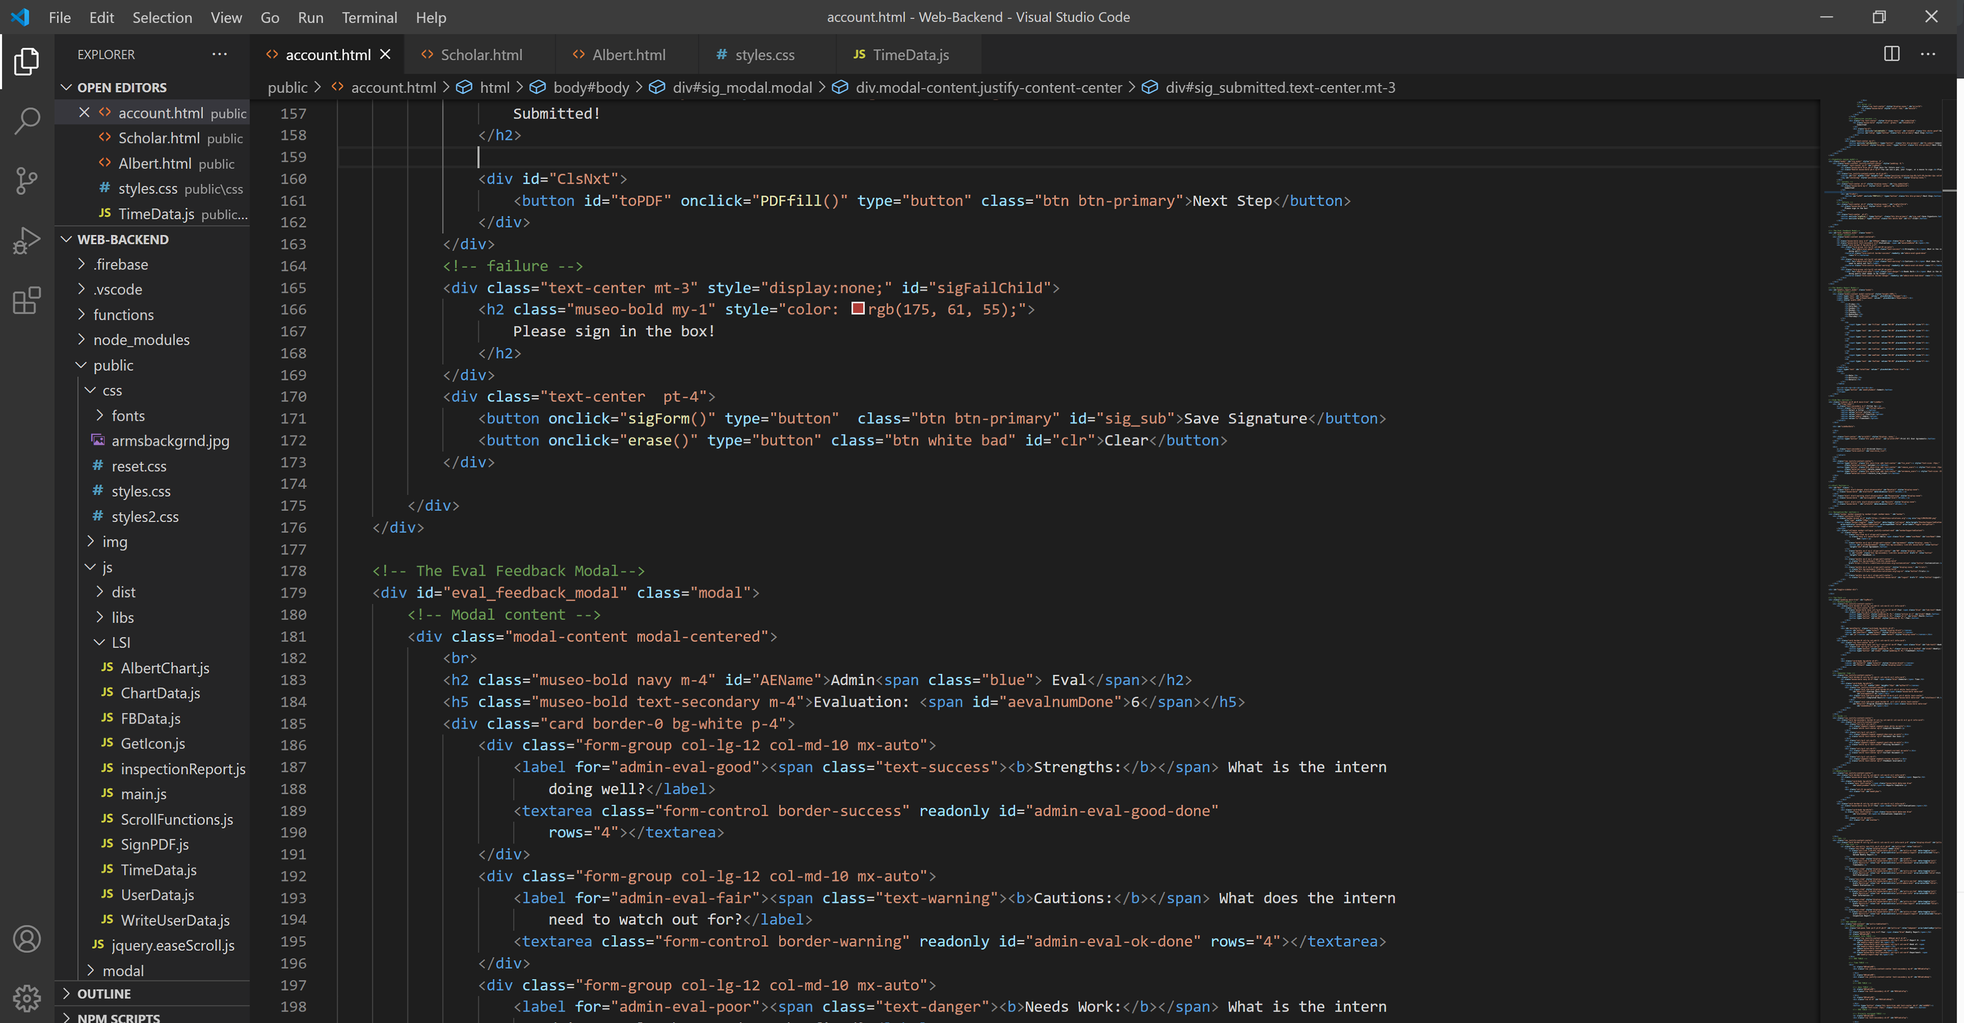Close the account.html editor tab
The width and height of the screenshot is (1964, 1023).
coord(385,54)
